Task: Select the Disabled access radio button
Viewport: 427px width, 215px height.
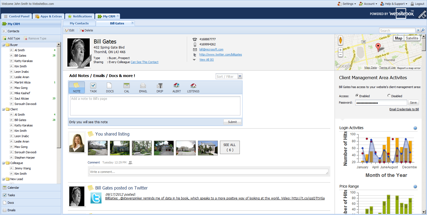Action: [389, 96]
